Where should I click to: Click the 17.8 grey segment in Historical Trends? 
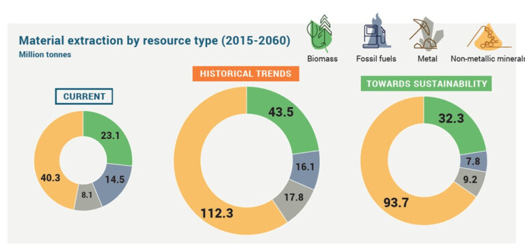294,197
